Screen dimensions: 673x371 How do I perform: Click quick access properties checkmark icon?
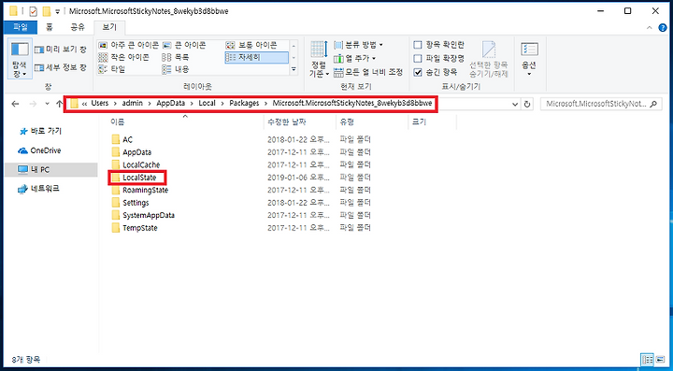coord(33,11)
